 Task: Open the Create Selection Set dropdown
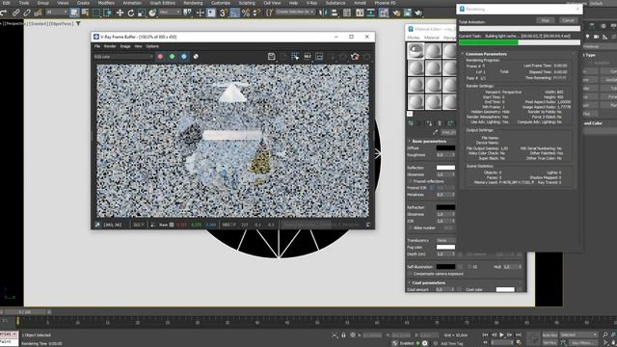point(295,13)
